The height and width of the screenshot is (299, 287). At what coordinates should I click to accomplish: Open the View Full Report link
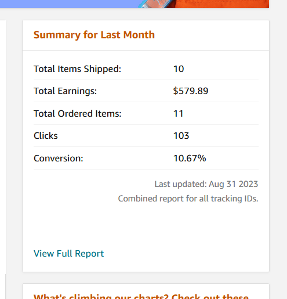click(68, 253)
